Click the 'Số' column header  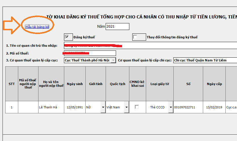tap(188, 84)
